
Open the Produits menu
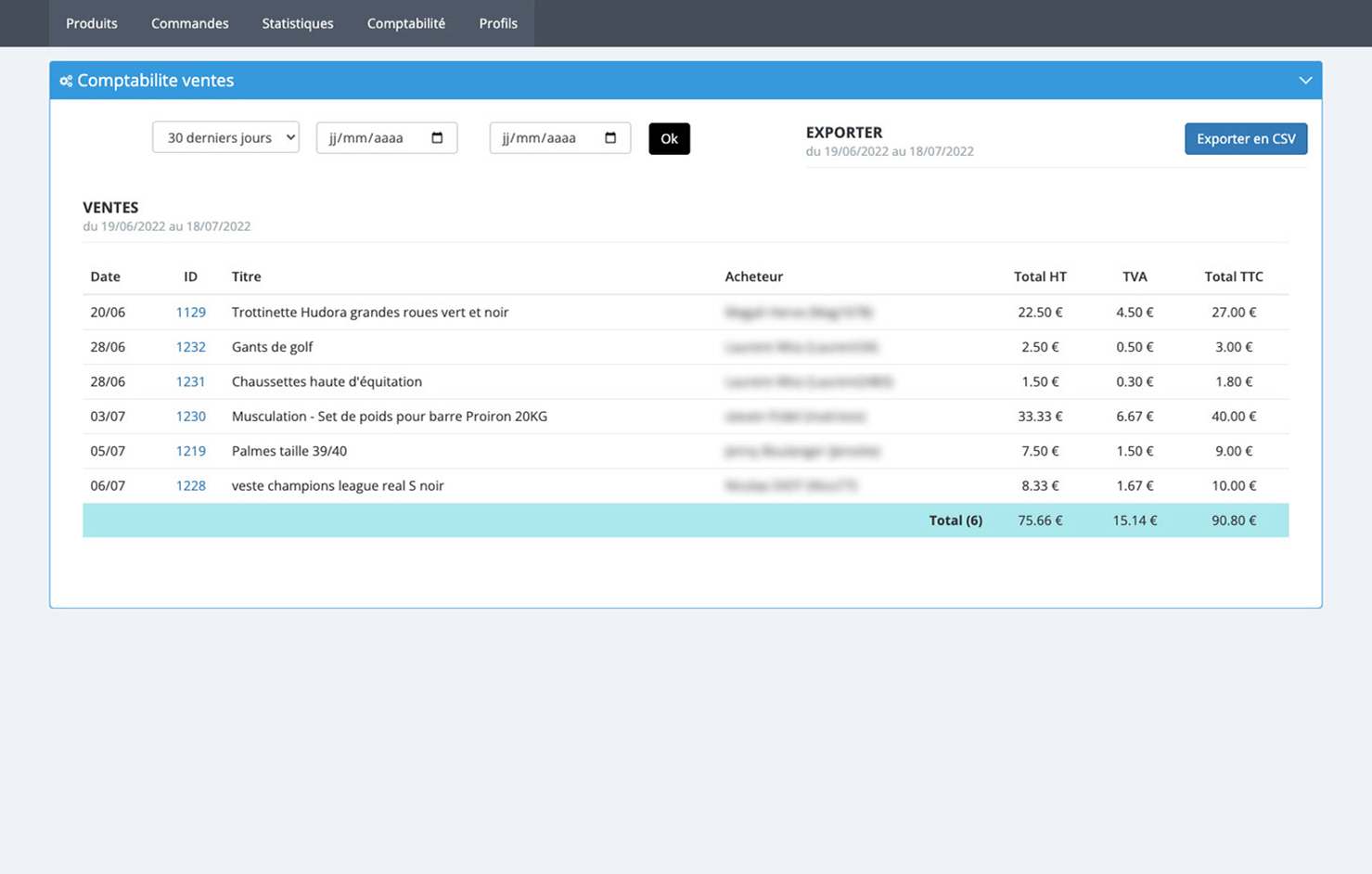[92, 23]
